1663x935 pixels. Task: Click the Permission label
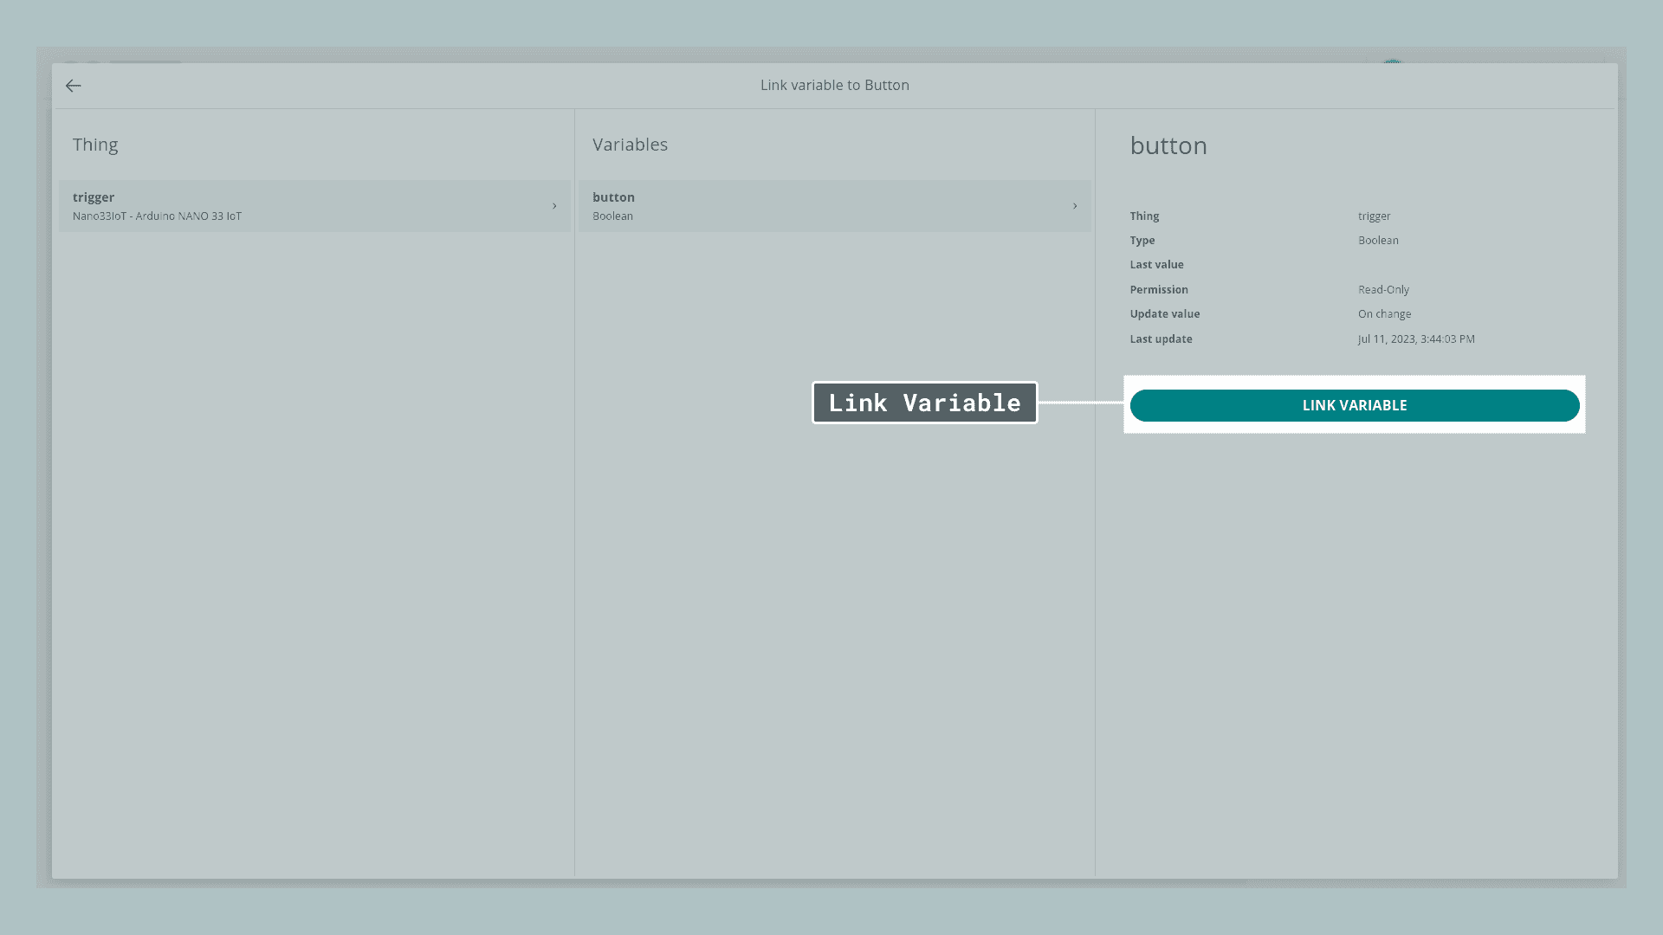pyautogui.click(x=1158, y=290)
